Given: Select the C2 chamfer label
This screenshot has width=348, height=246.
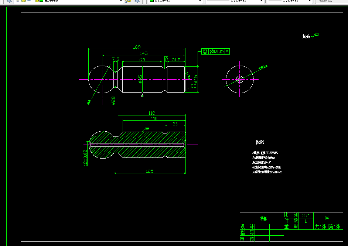Looking at the screenshot, I should pyautogui.click(x=194, y=86).
